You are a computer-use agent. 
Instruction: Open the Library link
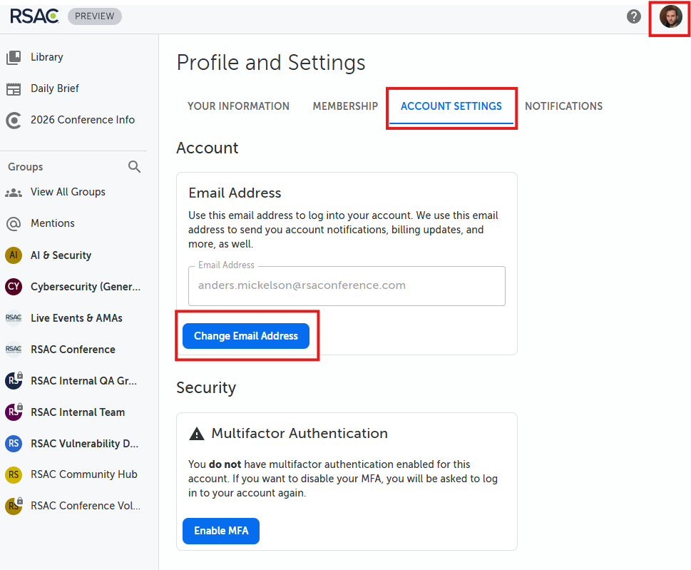47,57
